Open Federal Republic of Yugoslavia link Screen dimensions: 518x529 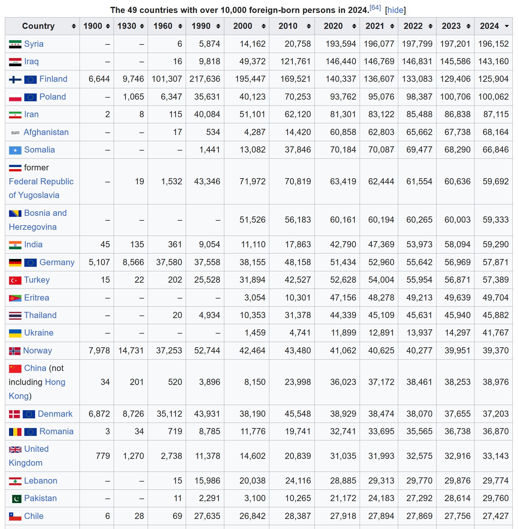41,188
